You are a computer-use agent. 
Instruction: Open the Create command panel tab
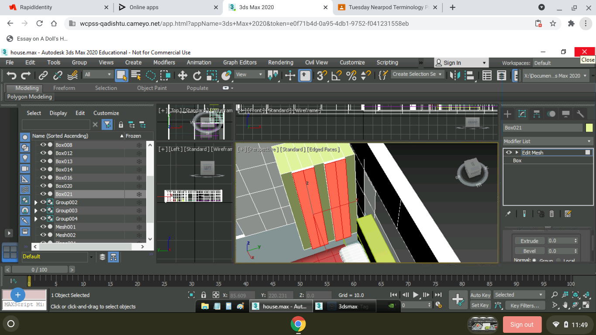[507, 114]
